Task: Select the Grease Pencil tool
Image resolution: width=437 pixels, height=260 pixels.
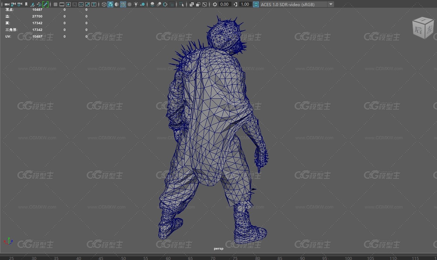Action: 45,4
